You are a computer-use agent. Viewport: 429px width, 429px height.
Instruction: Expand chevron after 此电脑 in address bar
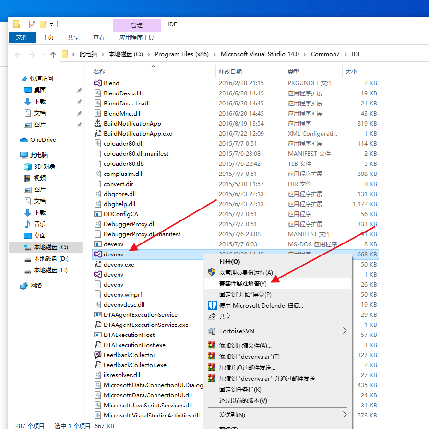point(103,54)
